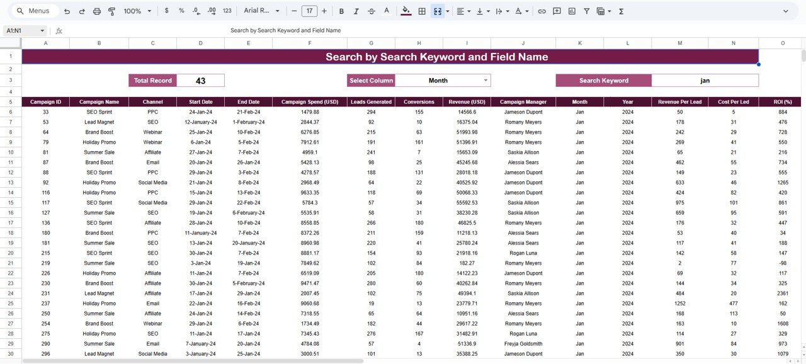Select the paint format tool
Viewport: 806px width, 364px height.
[111, 11]
